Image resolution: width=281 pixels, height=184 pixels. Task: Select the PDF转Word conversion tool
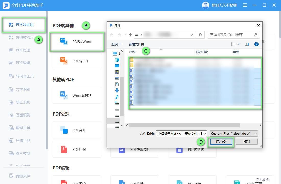coord(77,41)
